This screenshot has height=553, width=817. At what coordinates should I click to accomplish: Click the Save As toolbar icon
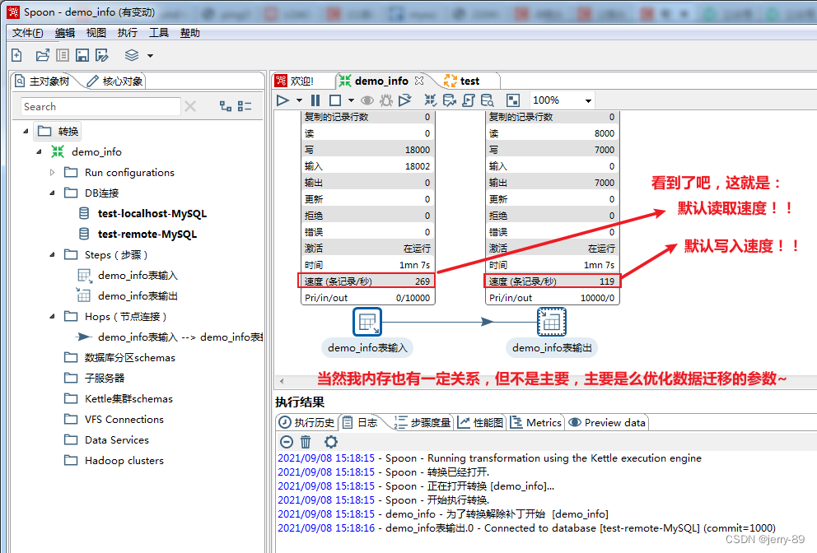[102, 55]
